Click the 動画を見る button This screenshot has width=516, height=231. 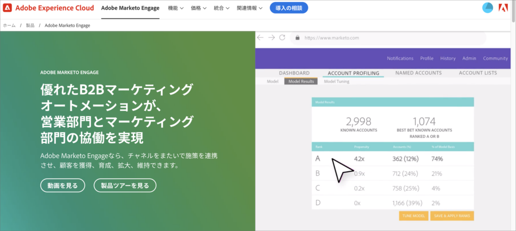click(62, 185)
